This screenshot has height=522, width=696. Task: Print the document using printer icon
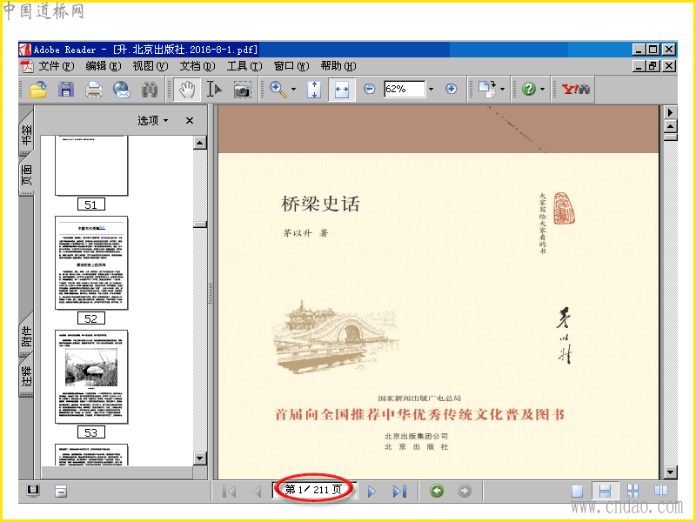94,90
